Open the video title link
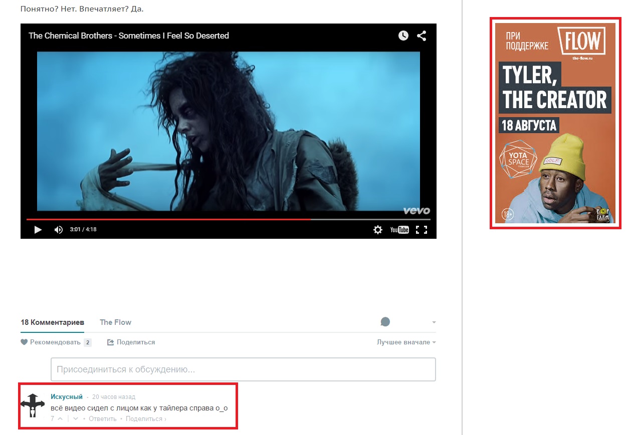Viewport: 626px width, 435px height. pos(129,36)
